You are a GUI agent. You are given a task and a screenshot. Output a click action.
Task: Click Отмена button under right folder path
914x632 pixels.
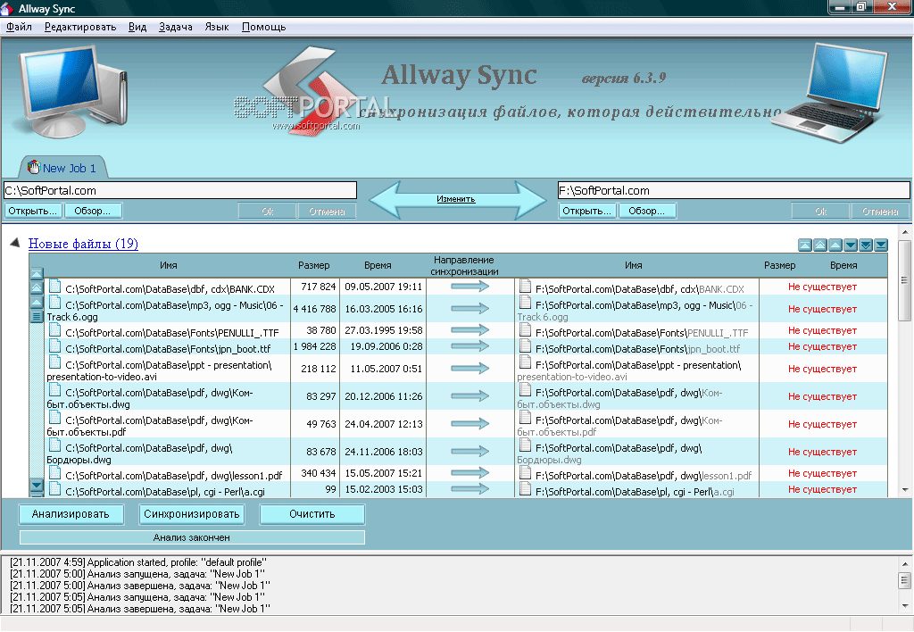pyautogui.click(x=880, y=212)
